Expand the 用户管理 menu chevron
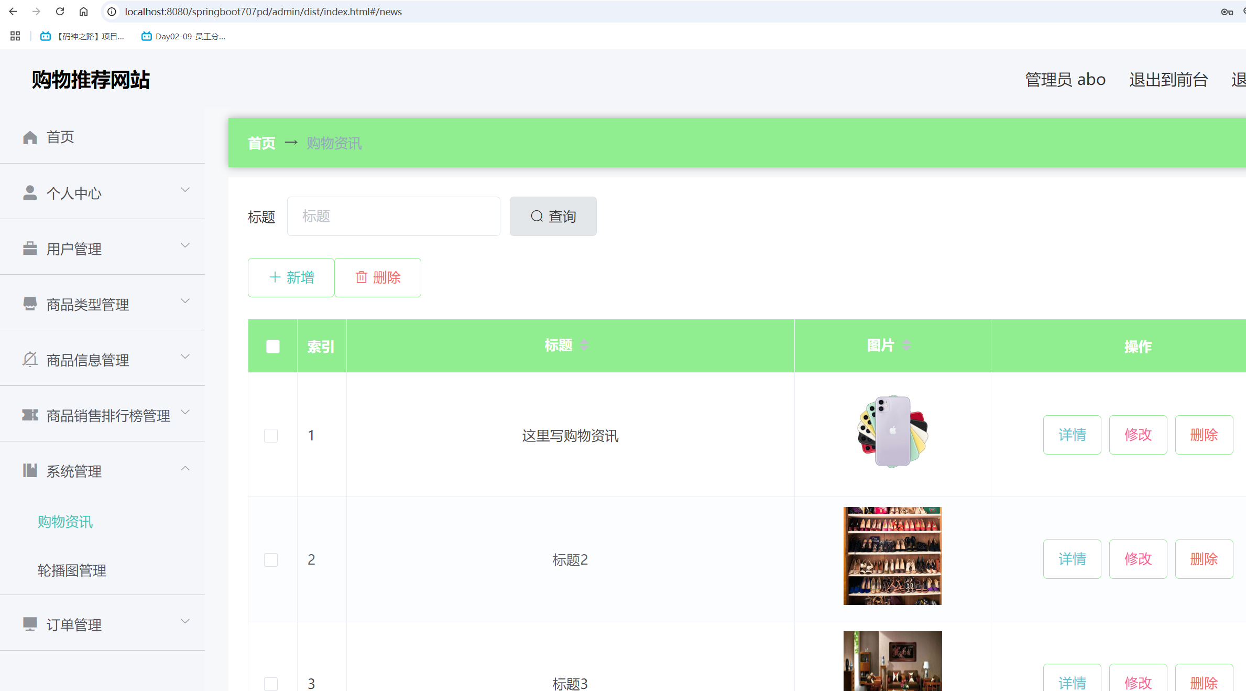 [x=184, y=245]
